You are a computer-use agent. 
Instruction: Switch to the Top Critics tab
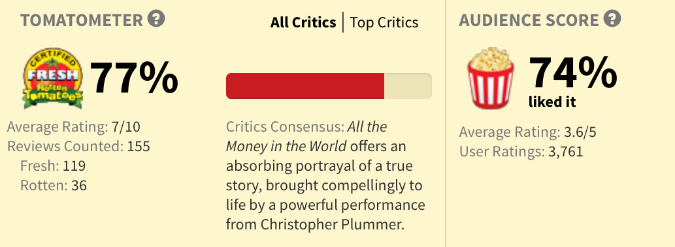click(x=384, y=22)
